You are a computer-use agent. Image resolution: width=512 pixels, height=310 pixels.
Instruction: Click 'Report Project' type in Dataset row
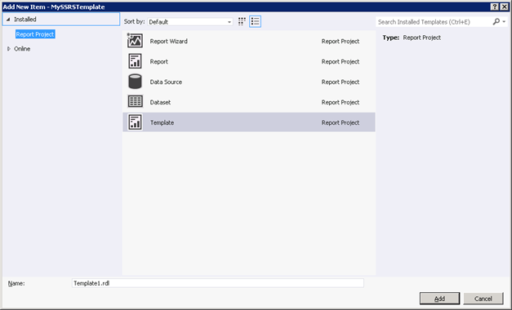341,102
